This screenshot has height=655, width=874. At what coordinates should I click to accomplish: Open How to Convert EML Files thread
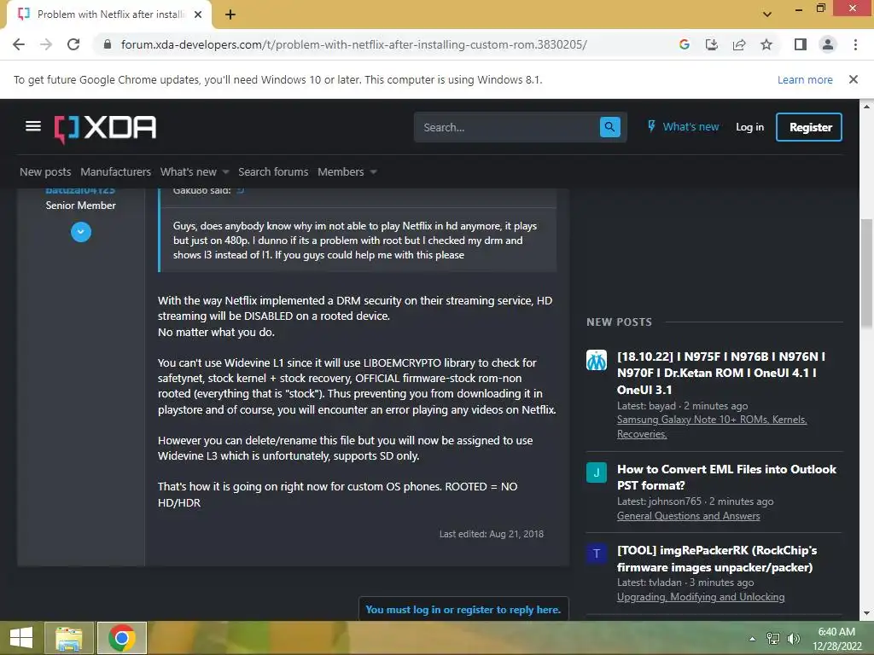727,478
